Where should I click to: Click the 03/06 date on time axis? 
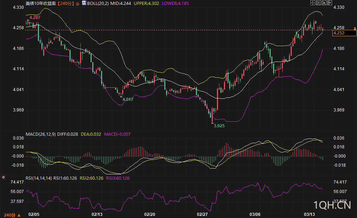[x=255, y=214]
